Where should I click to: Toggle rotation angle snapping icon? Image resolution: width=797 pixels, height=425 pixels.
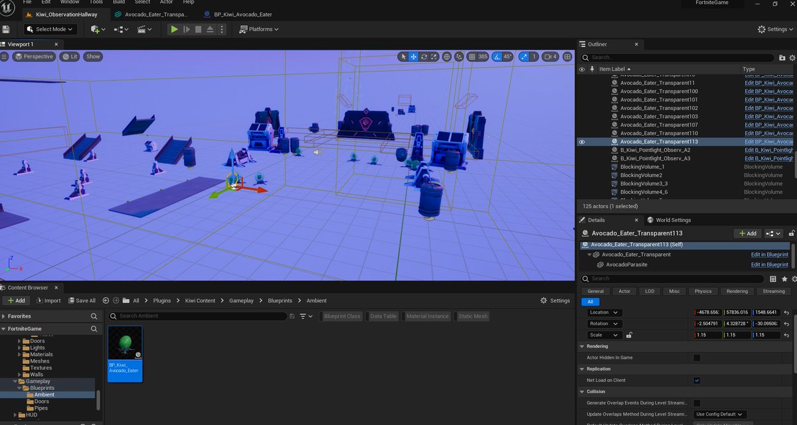497,56
